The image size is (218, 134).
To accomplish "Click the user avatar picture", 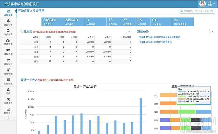I will click(202, 4).
